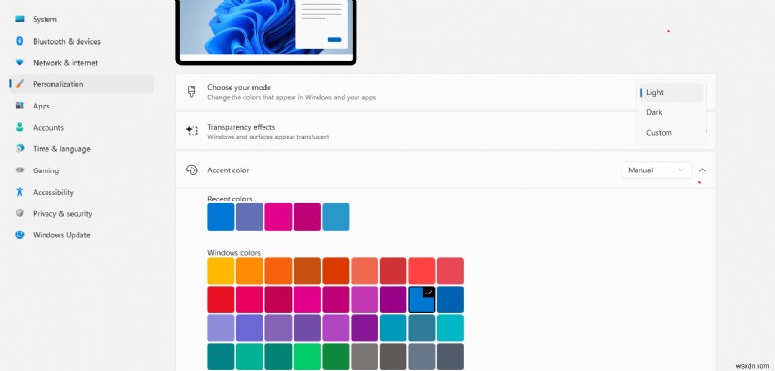The width and height of the screenshot is (775, 371).
Task: Select the pure red Windows color
Action: [x=221, y=299]
